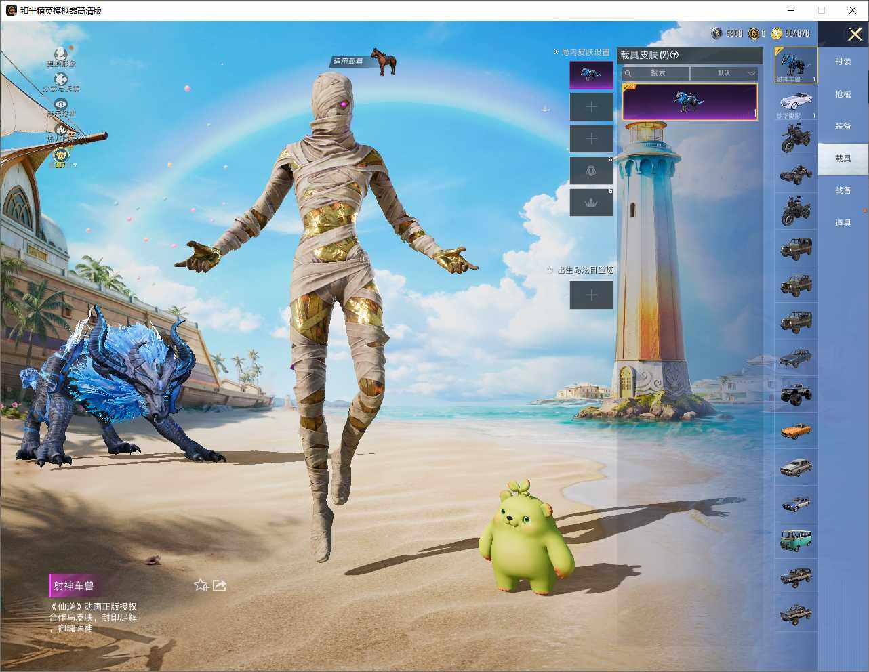Switch to the 战备 tab
This screenshot has height=672, width=869.
point(843,190)
